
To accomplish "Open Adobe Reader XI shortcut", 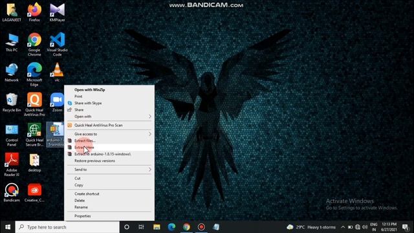I will (x=12, y=165).
